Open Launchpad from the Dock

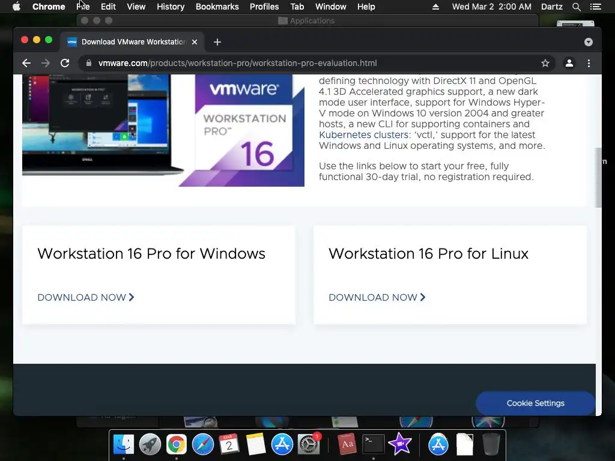tap(150, 444)
